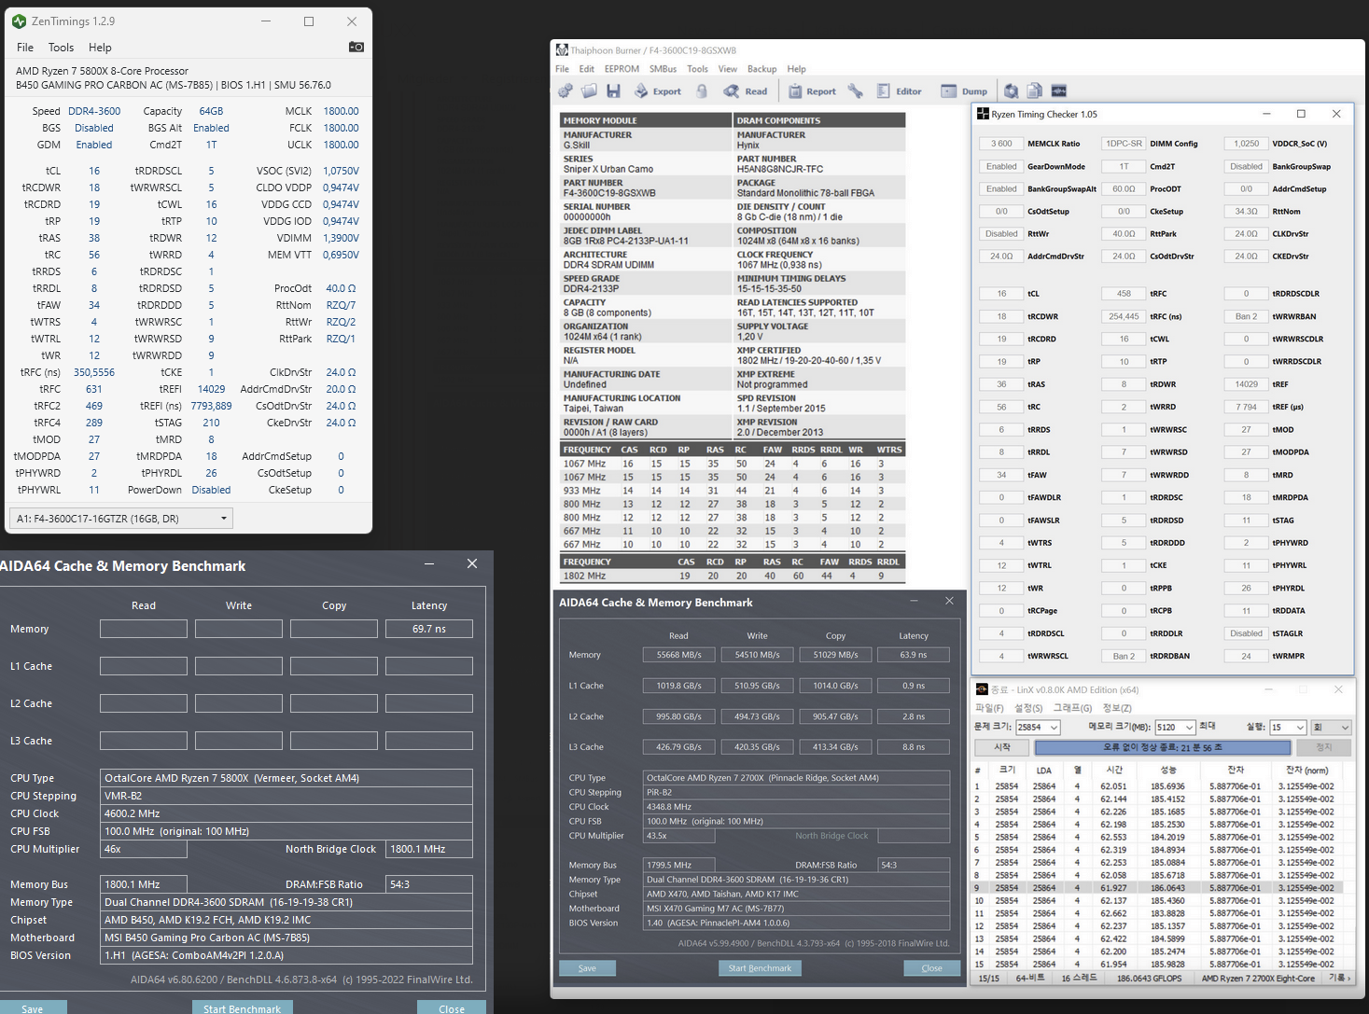Click the LinX 시작 start button
1369x1014 pixels.
1002,747
